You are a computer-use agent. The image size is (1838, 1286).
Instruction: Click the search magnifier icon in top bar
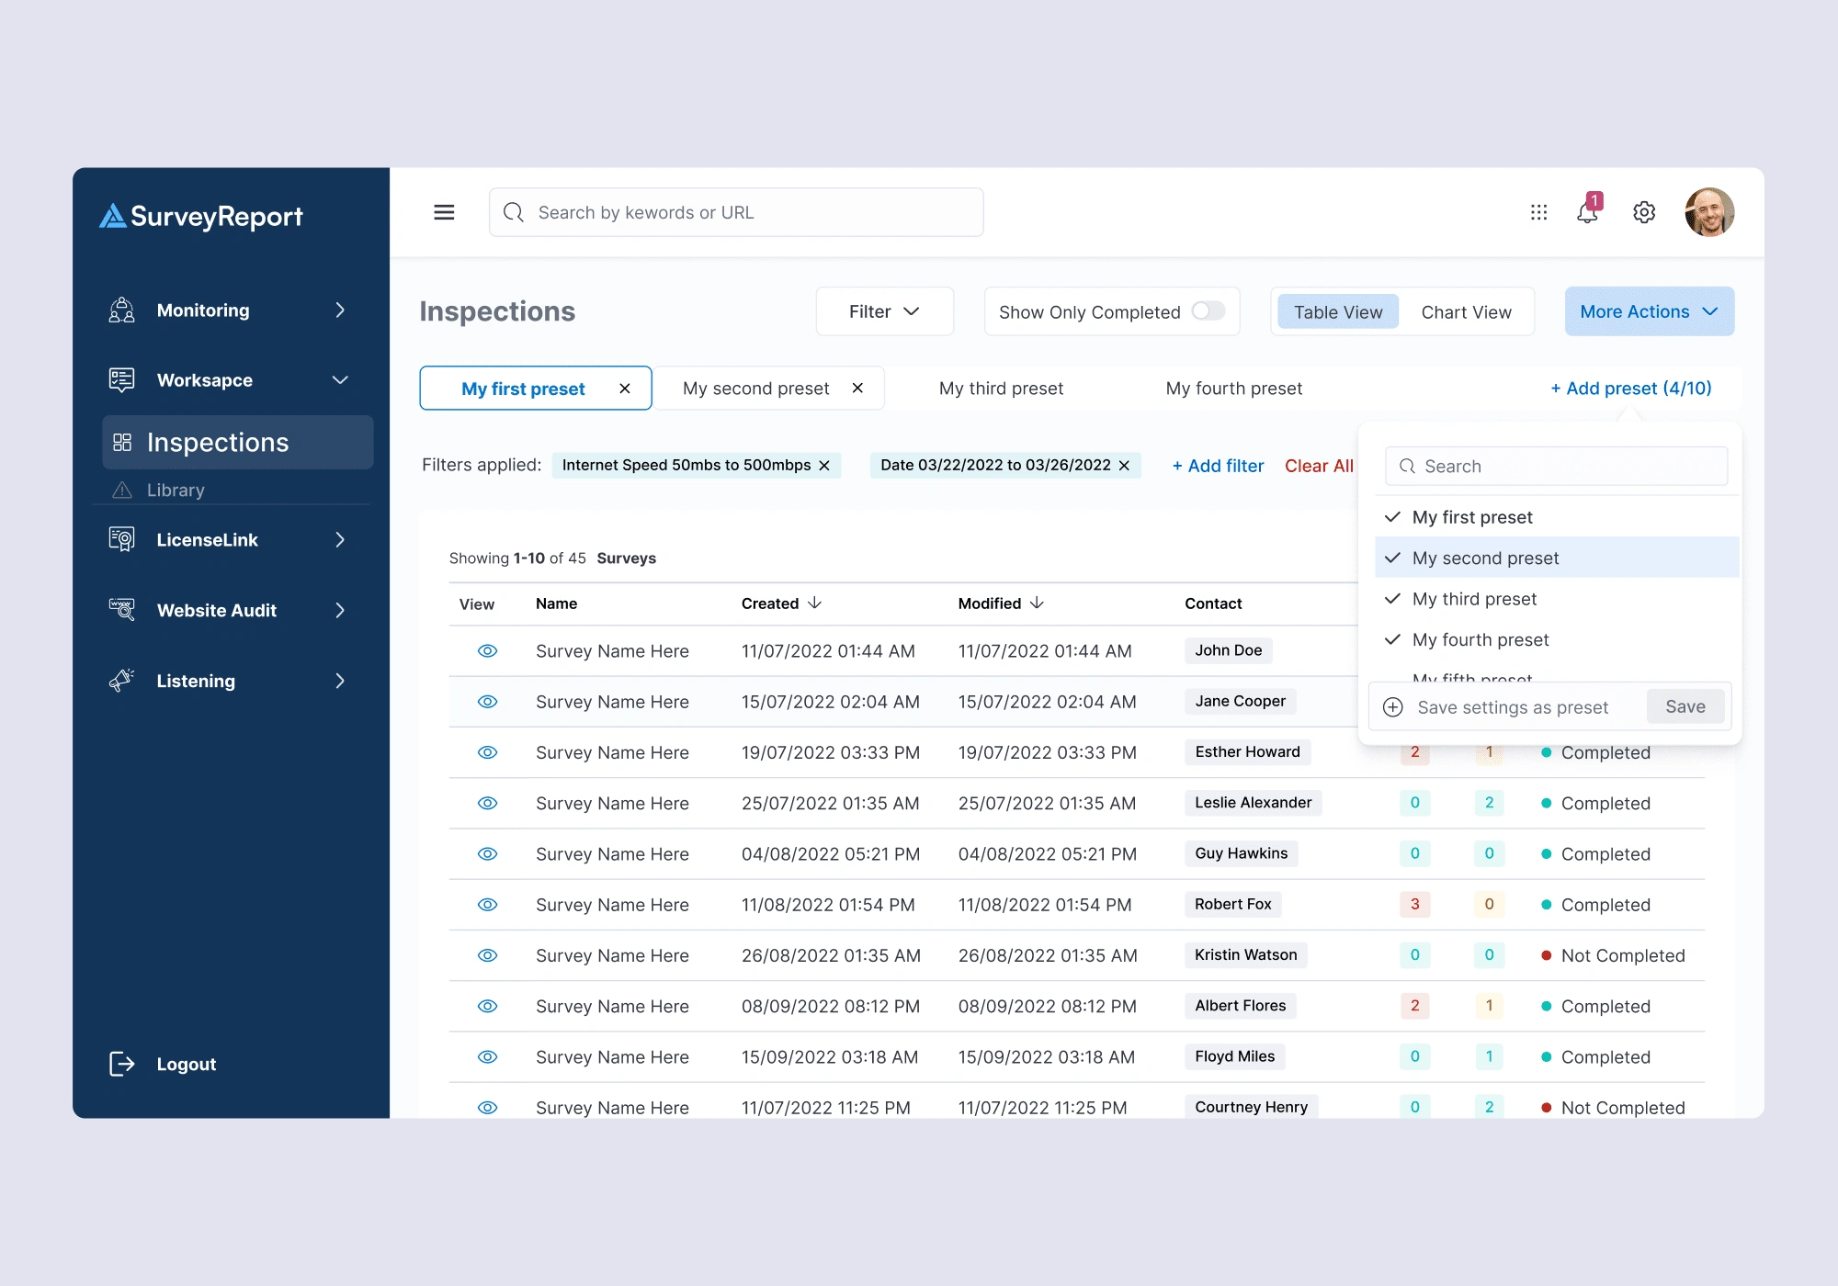pos(514,212)
